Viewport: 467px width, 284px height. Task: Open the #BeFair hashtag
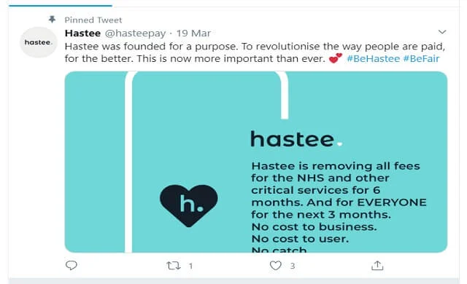(x=421, y=58)
